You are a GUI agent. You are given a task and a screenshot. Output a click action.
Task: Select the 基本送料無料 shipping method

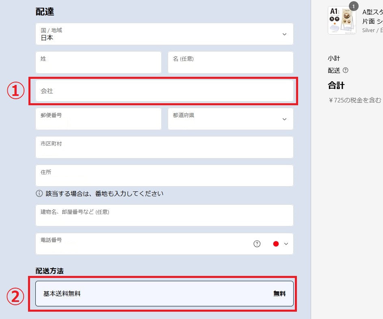164,293
